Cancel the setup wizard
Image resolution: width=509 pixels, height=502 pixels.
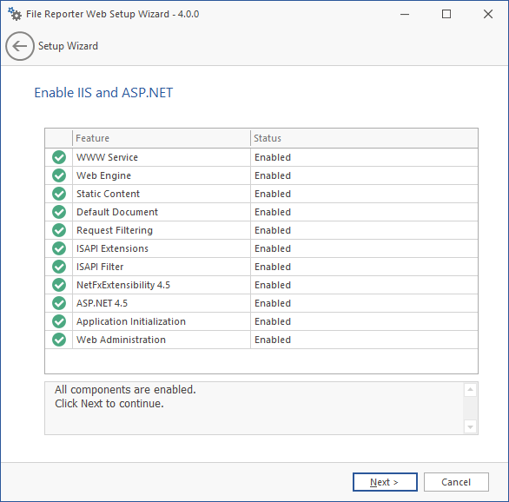click(456, 482)
